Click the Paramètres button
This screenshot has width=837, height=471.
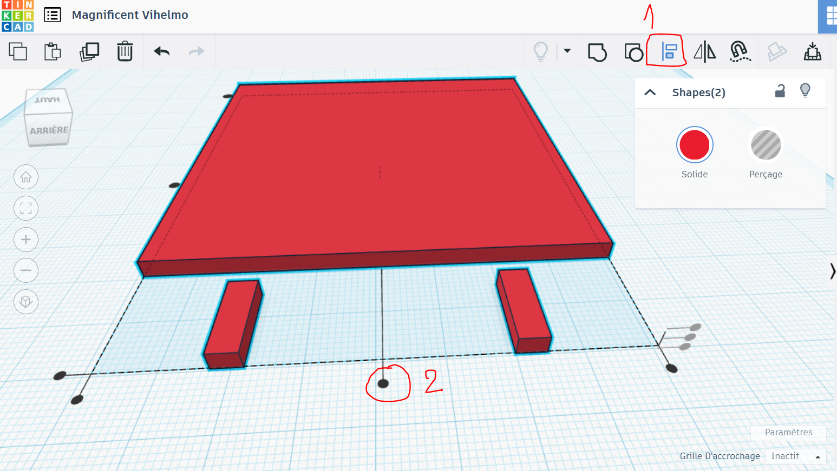tap(788, 432)
